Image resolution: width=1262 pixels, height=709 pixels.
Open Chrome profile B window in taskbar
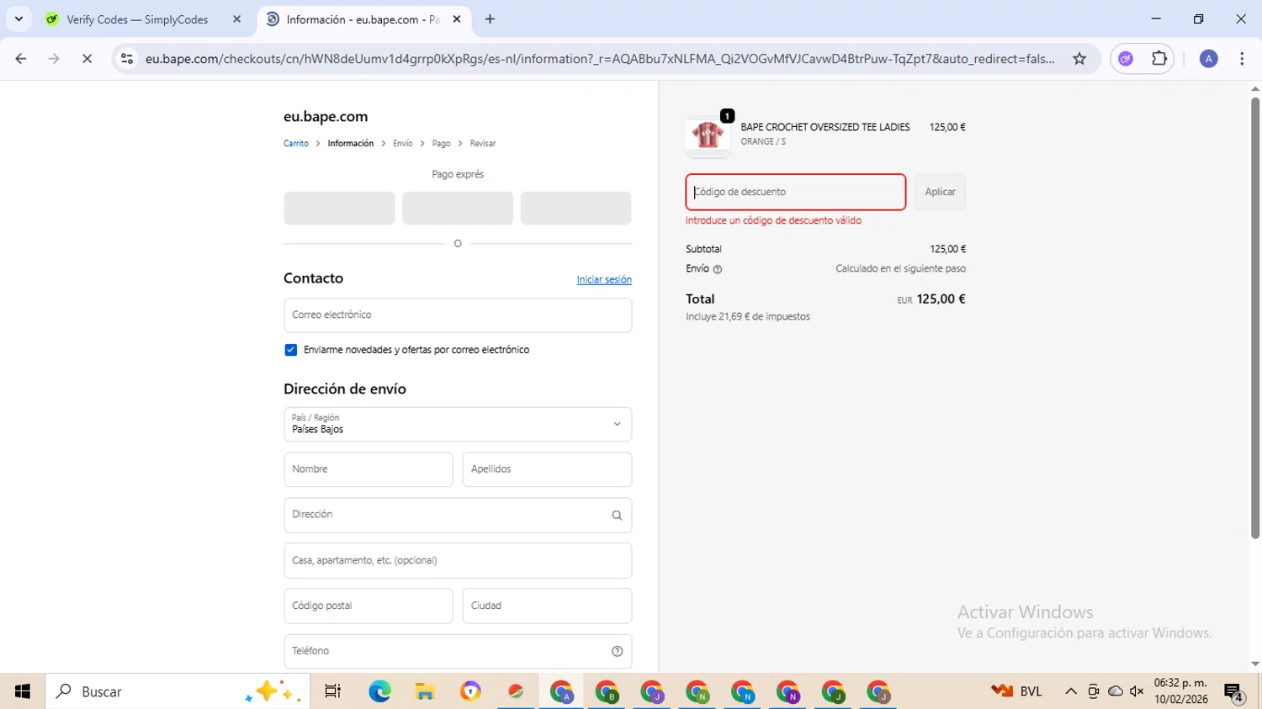point(607,691)
